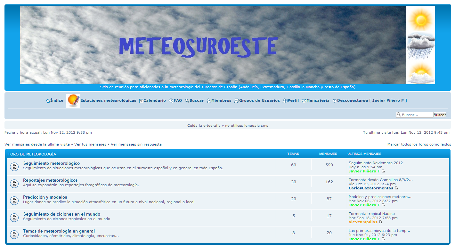Open the Perfil page
The height and width of the screenshot is (246, 455).
[x=293, y=100]
